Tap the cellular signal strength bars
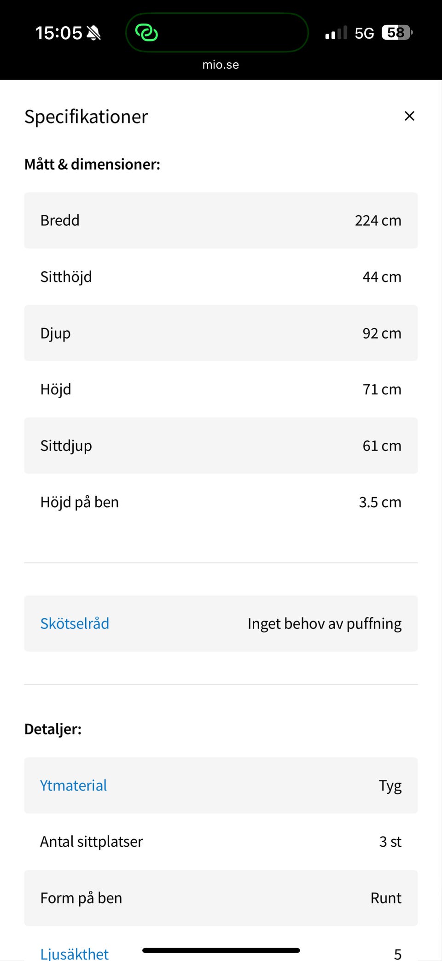The image size is (442, 961). 336,33
